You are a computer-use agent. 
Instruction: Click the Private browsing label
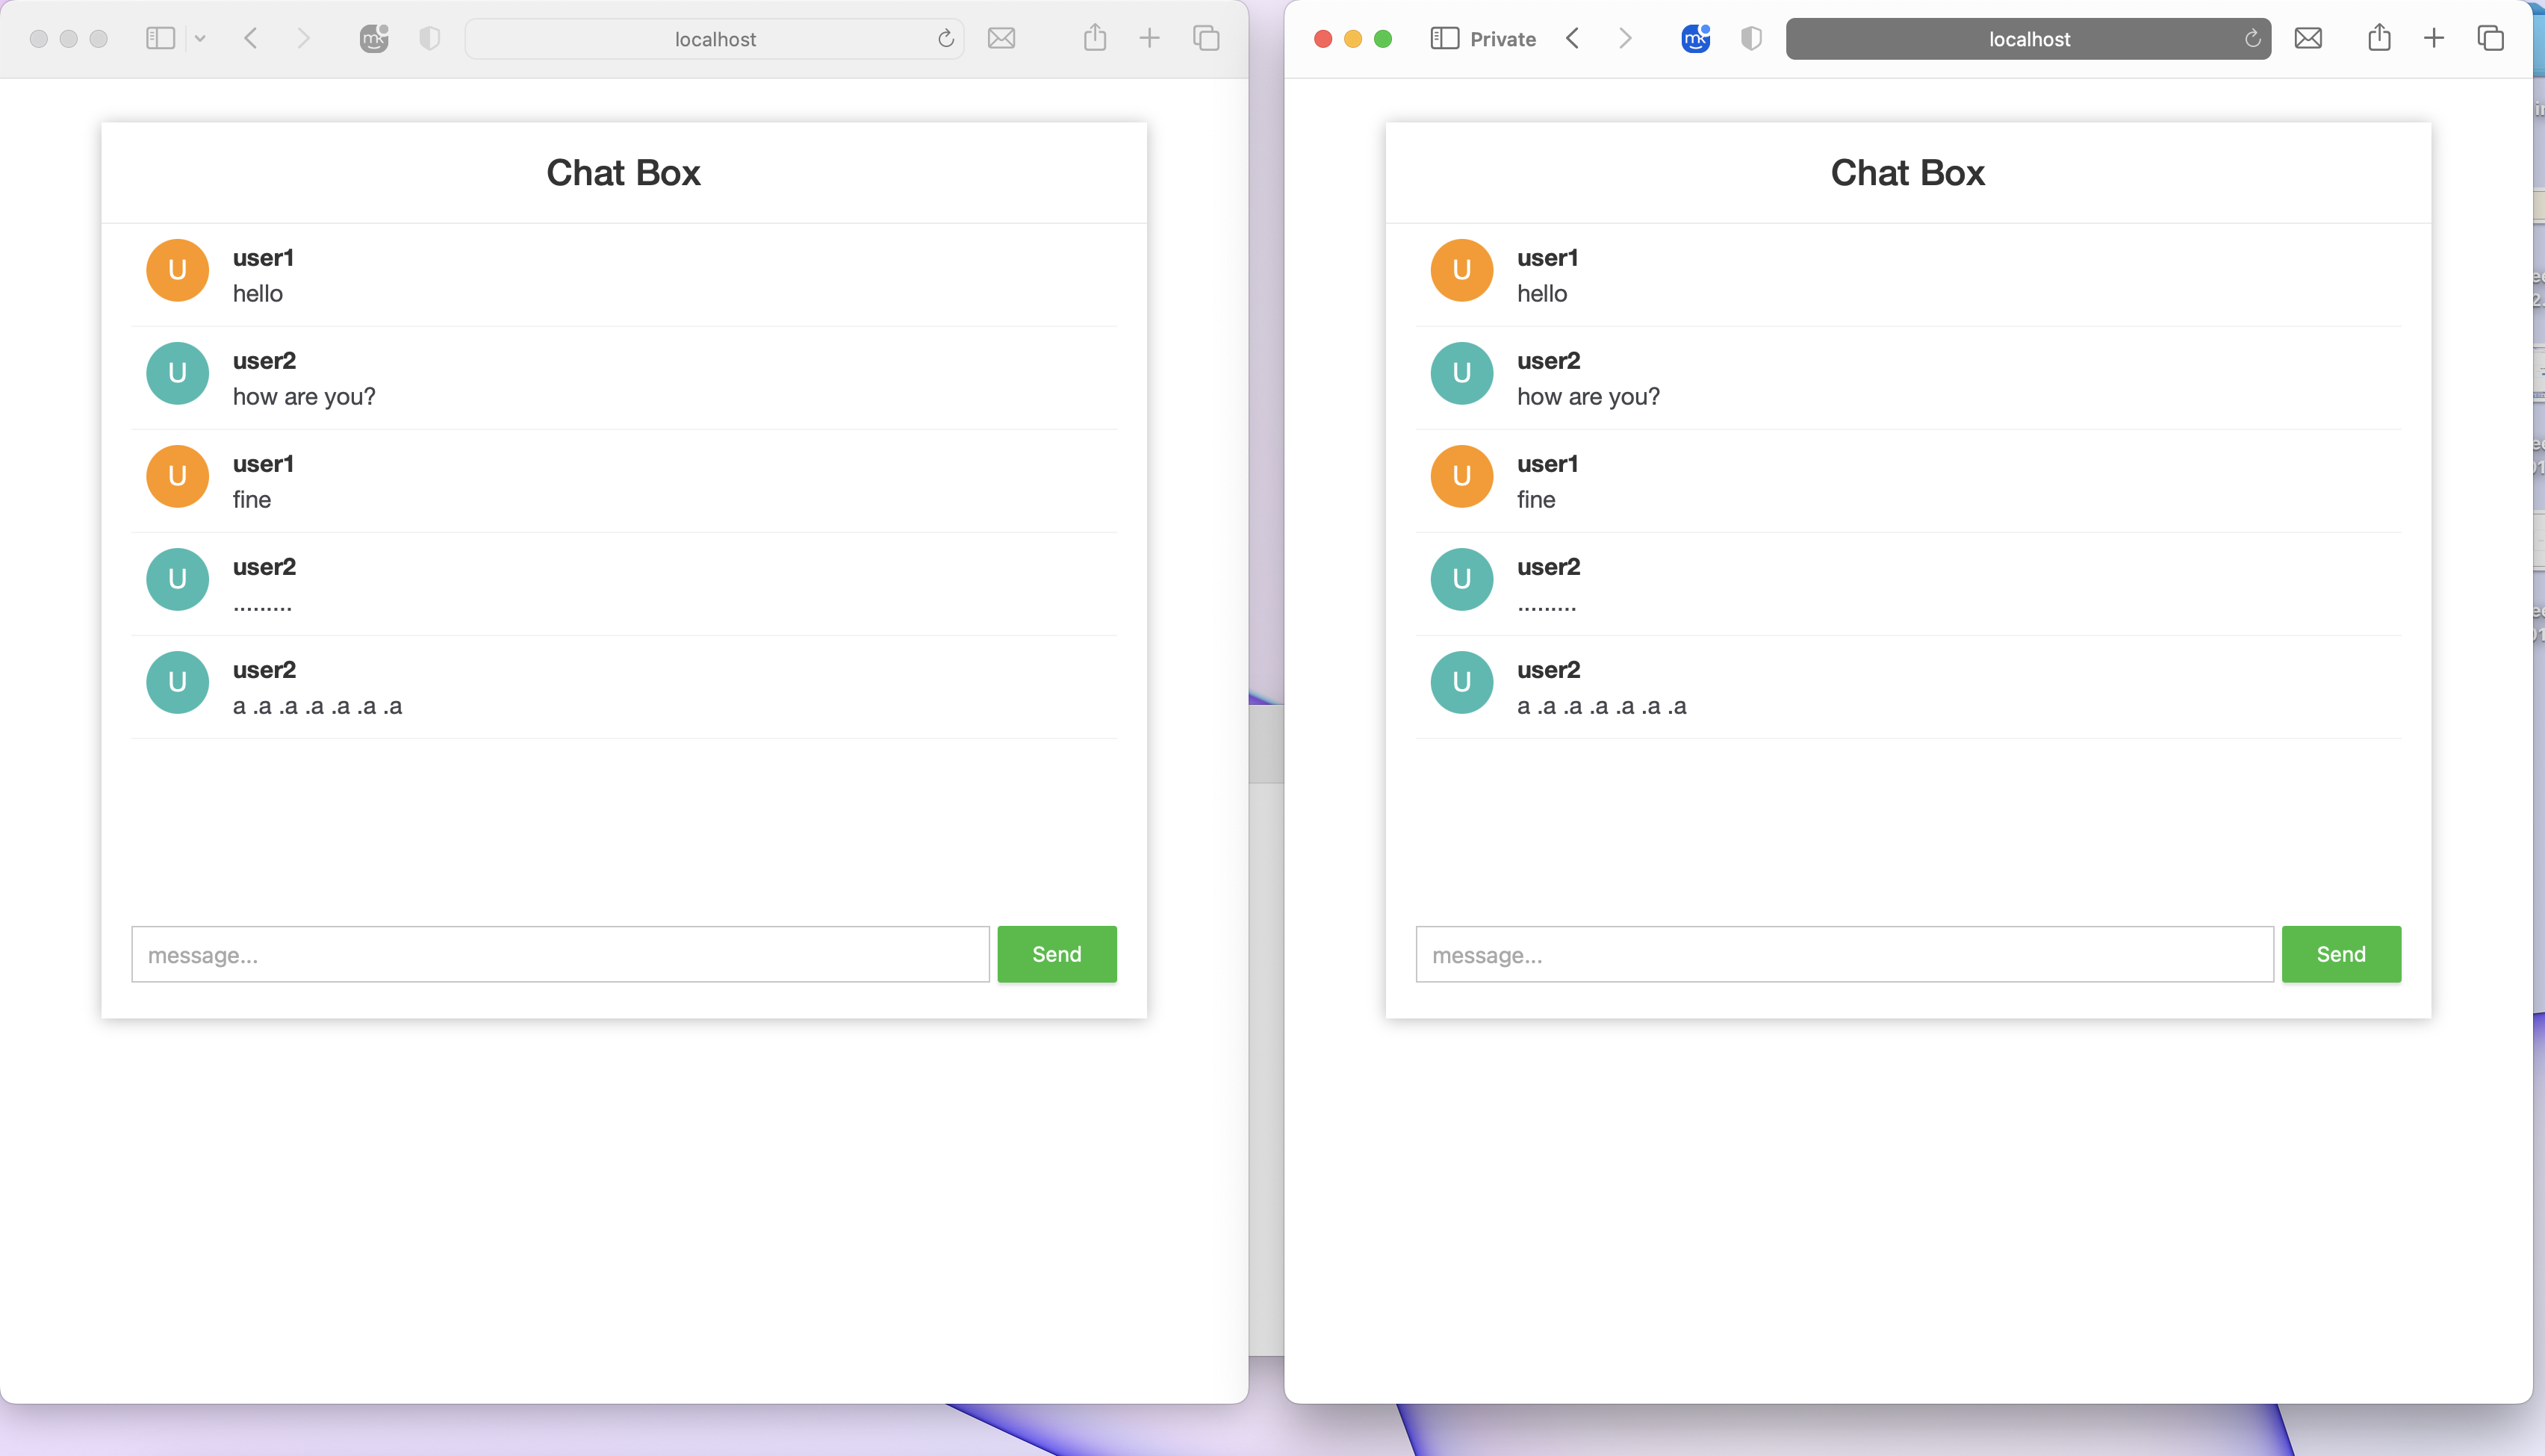pos(1502,39)
